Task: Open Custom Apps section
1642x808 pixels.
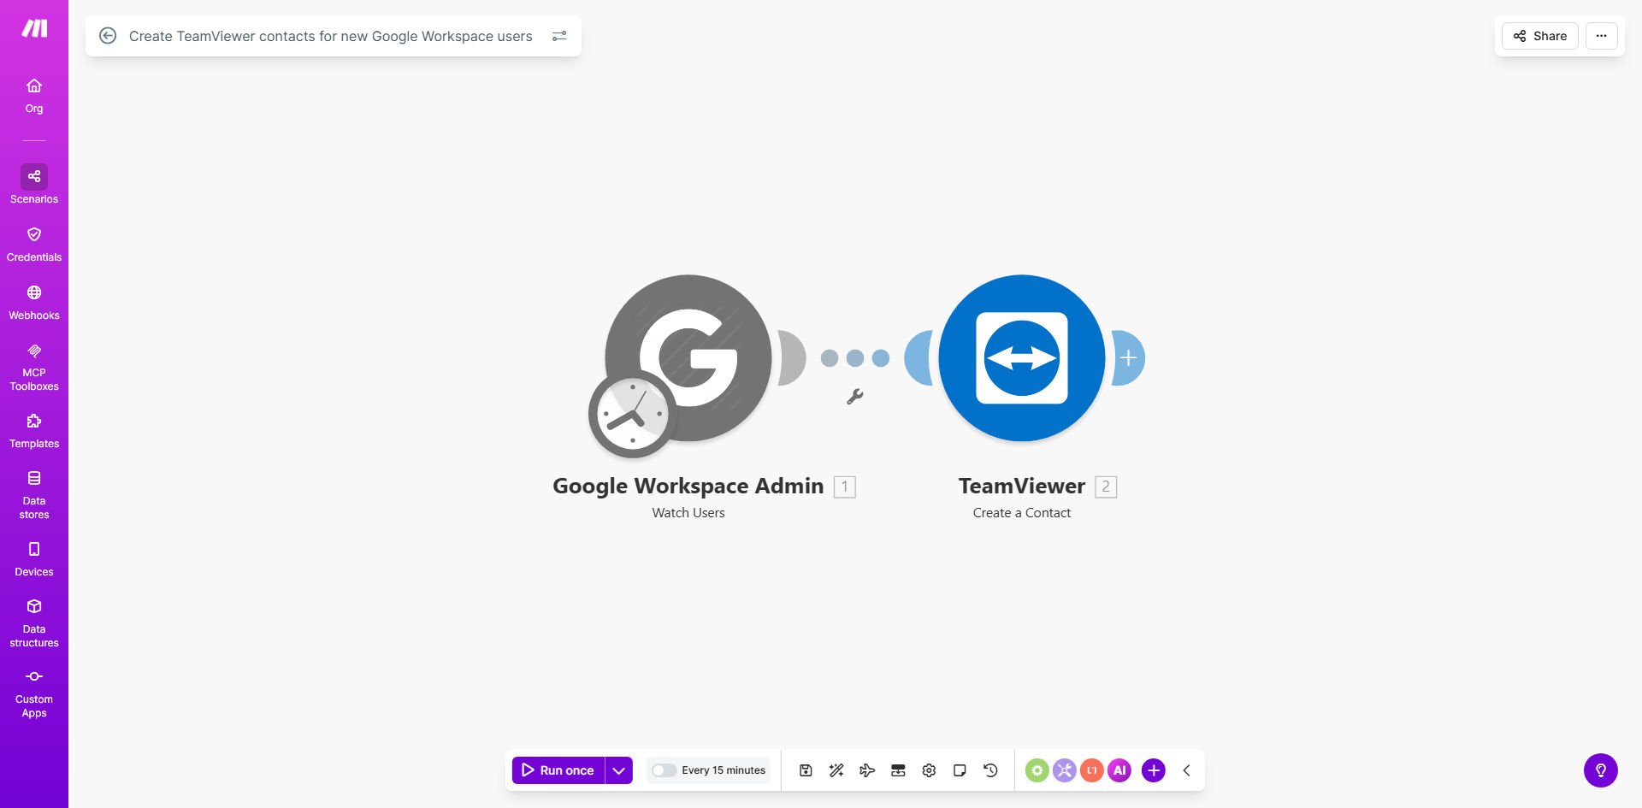Action: click(34, 693)
